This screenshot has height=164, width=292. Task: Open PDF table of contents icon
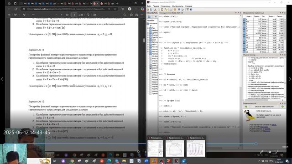[9, 15]
